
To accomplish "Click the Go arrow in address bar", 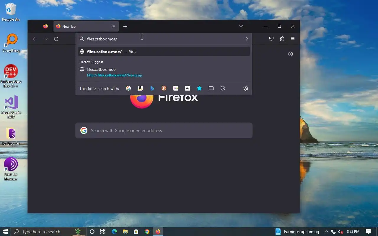I will click(246, 39).
